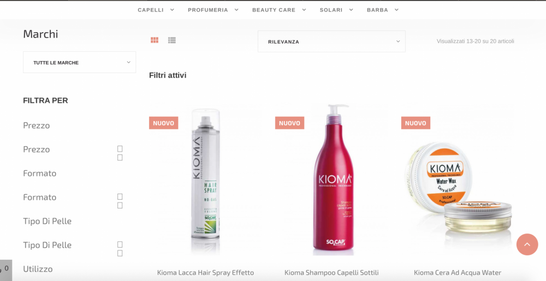
Task: Click NUOVO badge on Kioma water wax
Action: pyautogui.click(x=416, y=123)
